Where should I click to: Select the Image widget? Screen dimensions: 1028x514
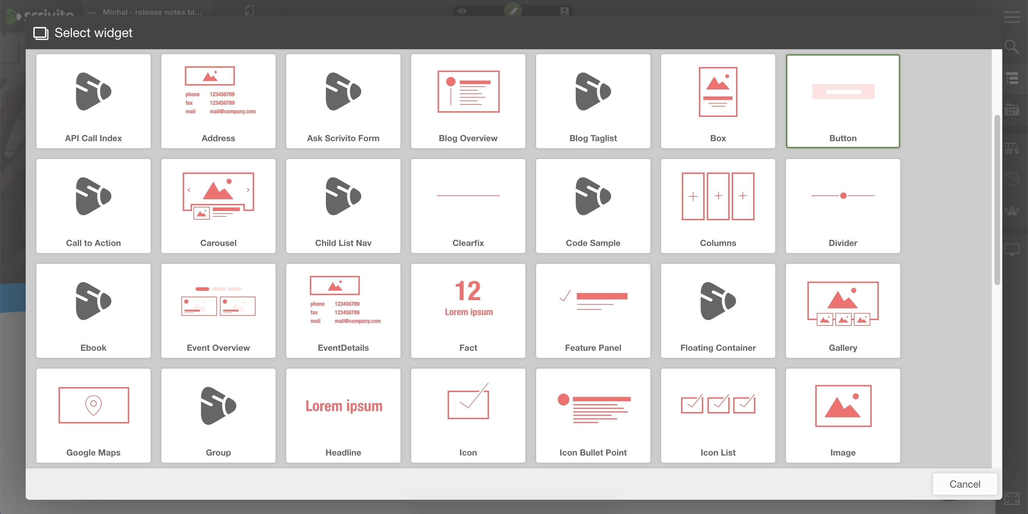[842, 415]
